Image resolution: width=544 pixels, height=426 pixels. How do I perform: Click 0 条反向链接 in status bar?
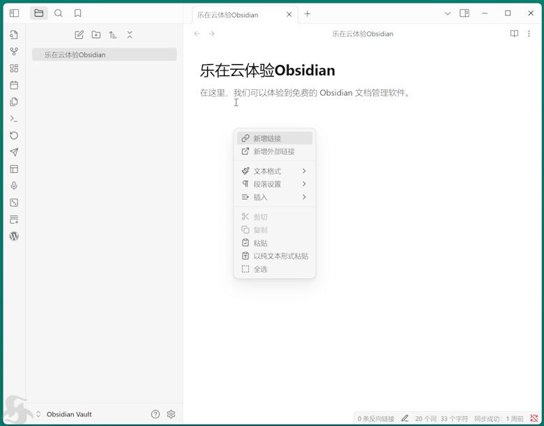tap(376, 419)
